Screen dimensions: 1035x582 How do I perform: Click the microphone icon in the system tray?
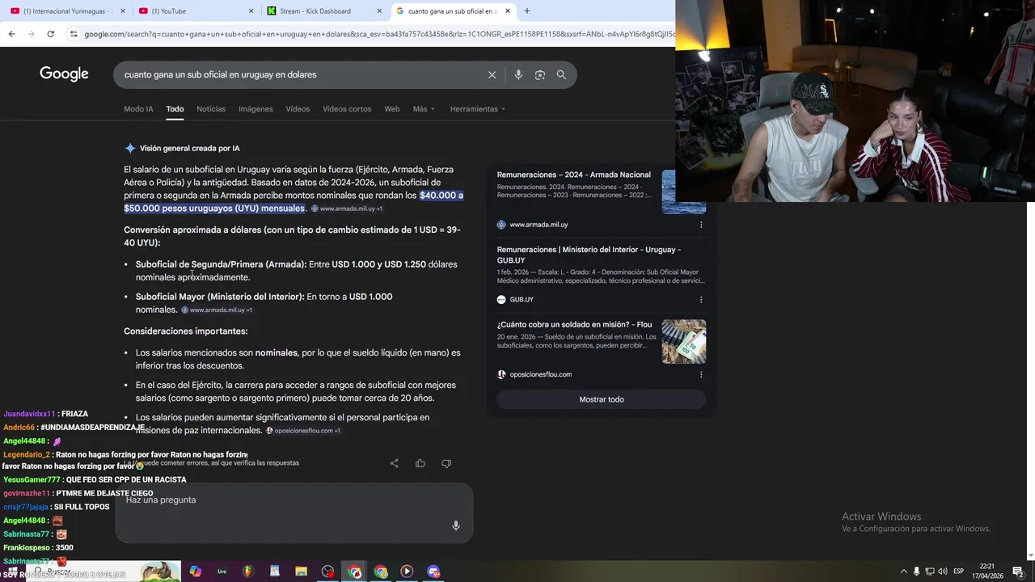916,571
